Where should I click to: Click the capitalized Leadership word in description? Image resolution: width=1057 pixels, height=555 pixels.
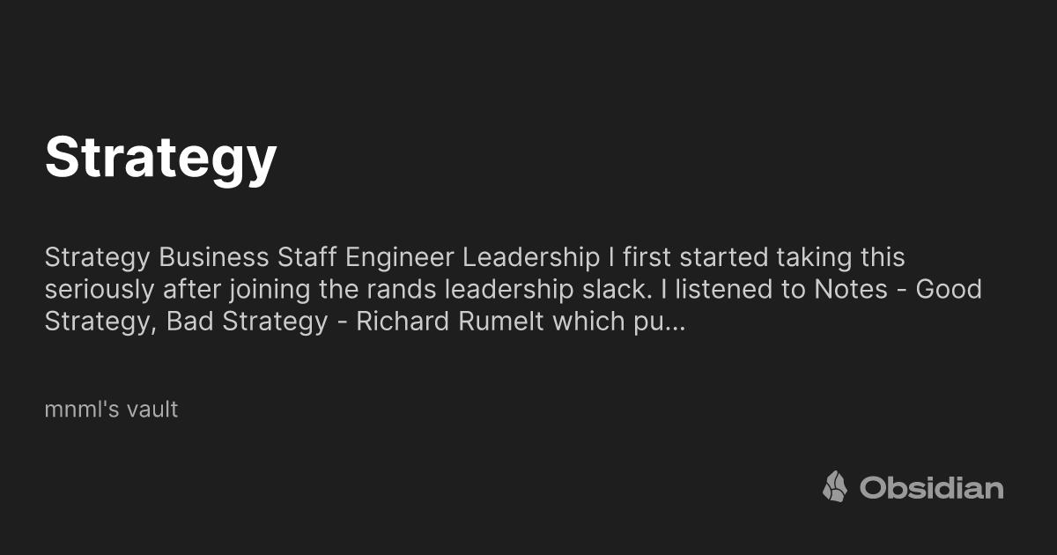pyautogui.click(x=530, y=257)
